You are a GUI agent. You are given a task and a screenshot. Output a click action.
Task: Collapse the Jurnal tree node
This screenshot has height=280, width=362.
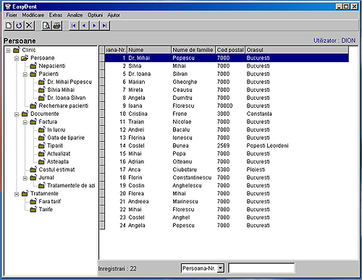pos(25,178)
